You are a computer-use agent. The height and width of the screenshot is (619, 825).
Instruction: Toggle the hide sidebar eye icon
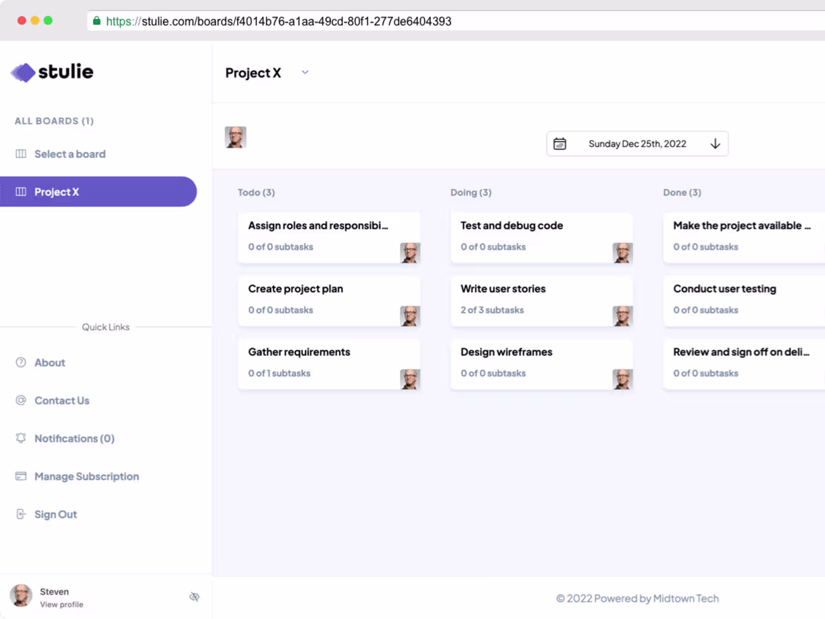point(194,597)
